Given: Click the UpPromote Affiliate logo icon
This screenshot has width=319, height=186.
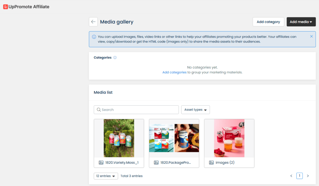Looking at the screenshot, I should tap(6, 7).
